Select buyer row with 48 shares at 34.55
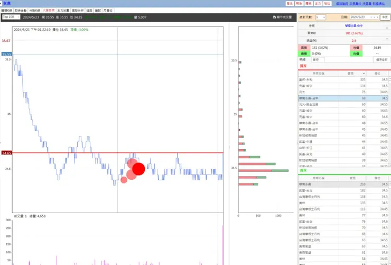 point(343,123)
